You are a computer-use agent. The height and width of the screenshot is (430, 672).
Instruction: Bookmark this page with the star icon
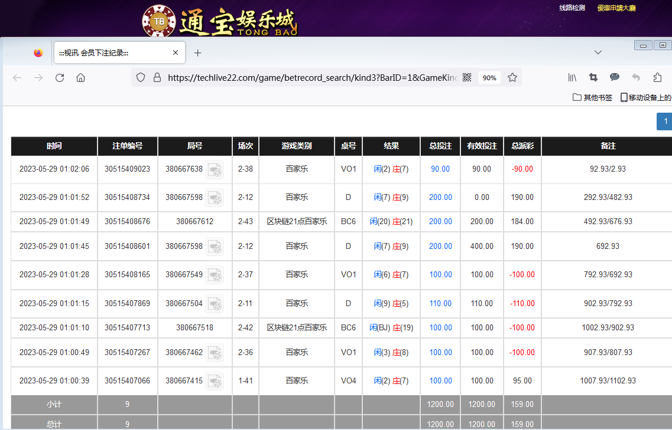click(x=512, y=77)
